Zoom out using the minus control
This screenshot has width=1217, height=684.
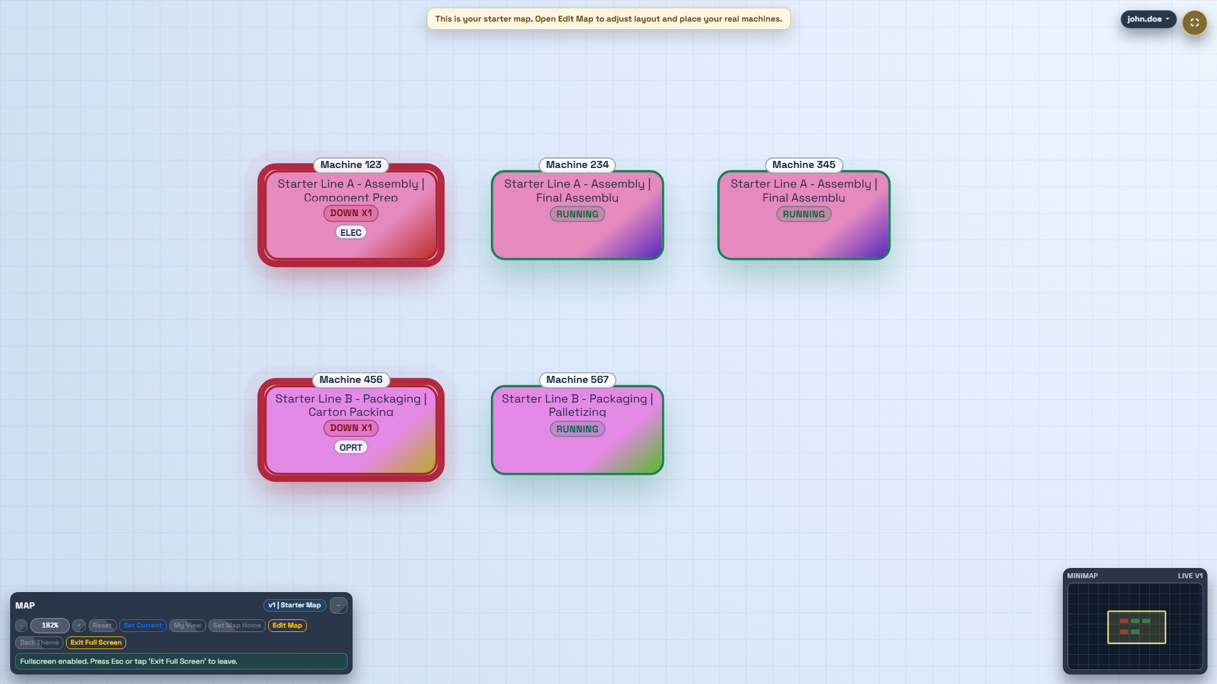point(23,626)
